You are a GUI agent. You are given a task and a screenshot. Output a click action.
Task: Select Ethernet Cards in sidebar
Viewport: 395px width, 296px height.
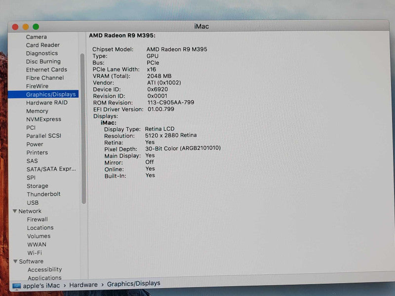(46, 70)
